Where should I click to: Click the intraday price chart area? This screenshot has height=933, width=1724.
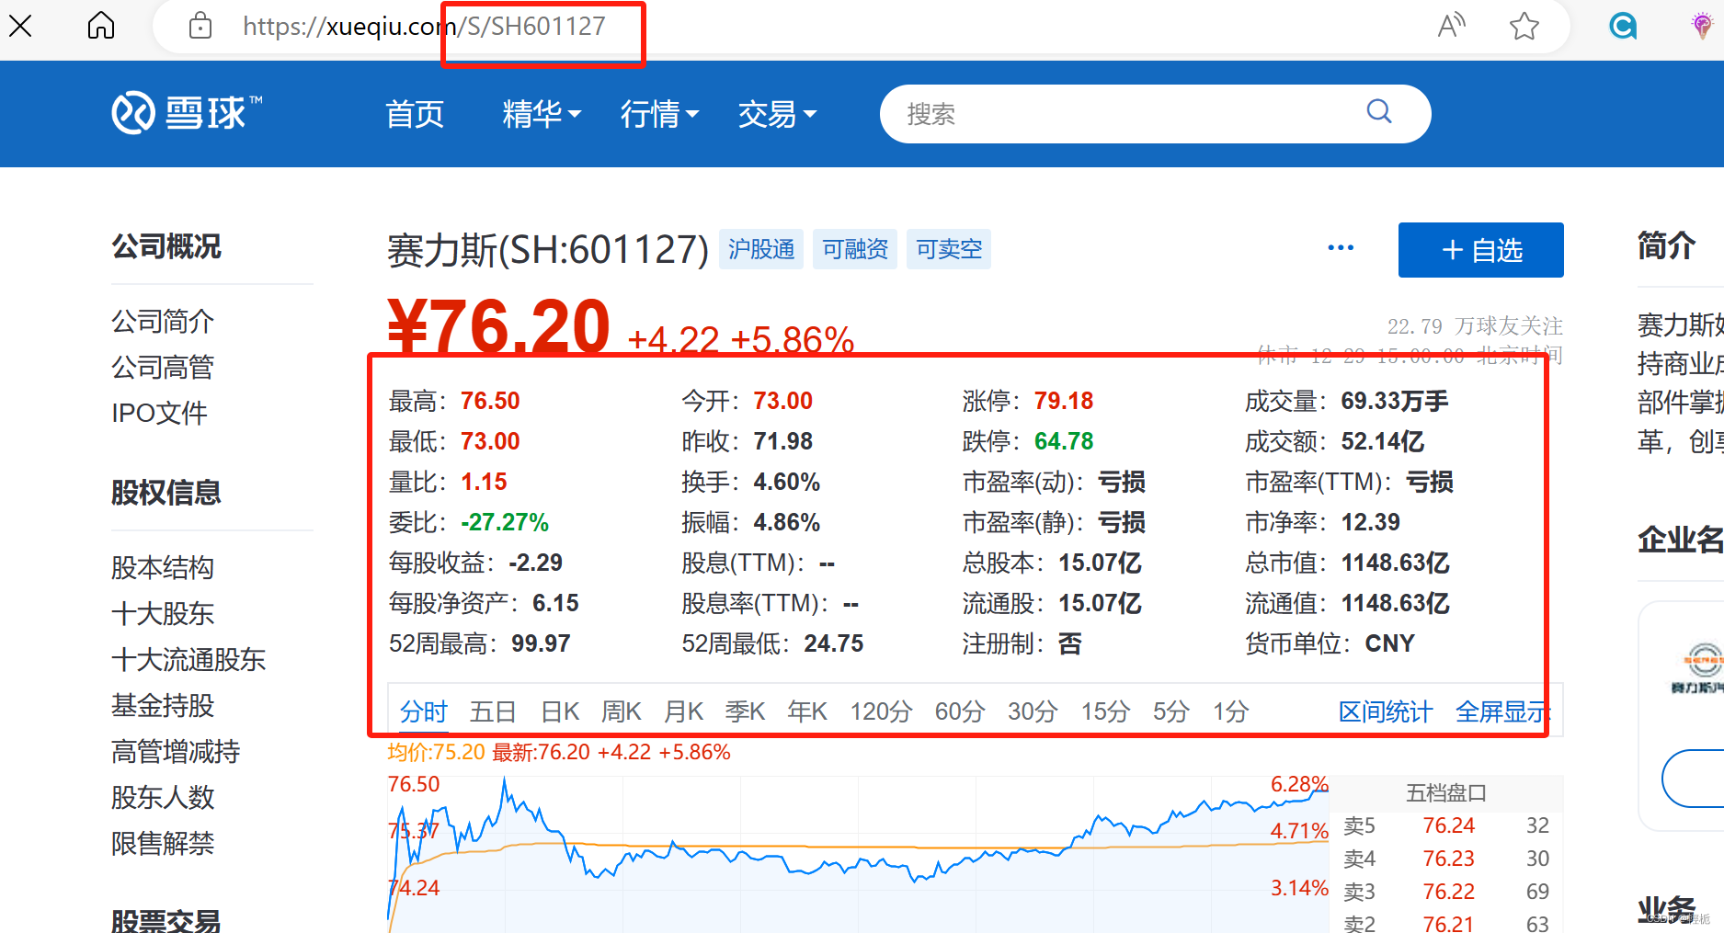coord(858,855)
